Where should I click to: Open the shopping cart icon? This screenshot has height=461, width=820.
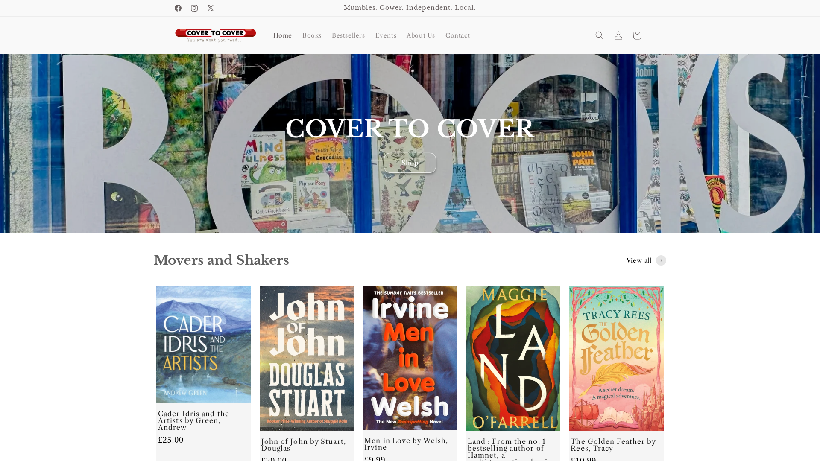(637, 35)
